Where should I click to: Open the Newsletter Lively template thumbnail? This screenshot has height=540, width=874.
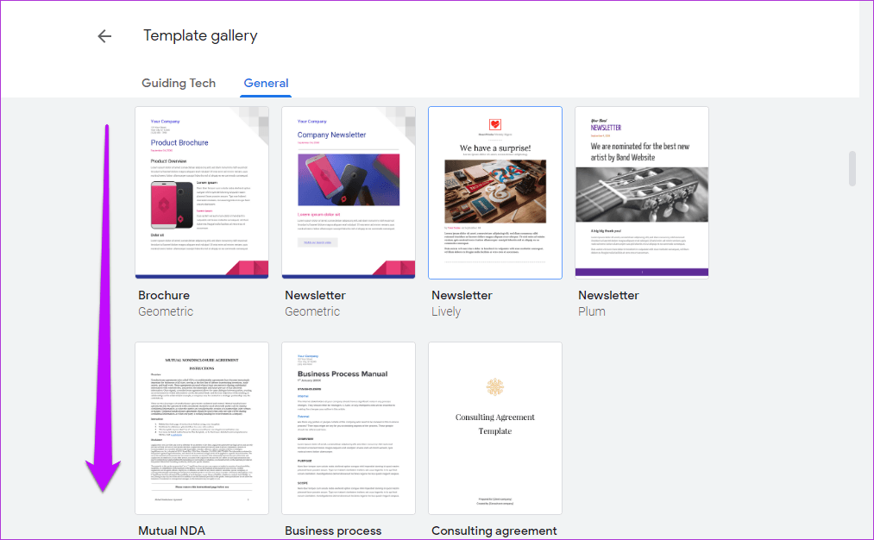pos(495,192)
